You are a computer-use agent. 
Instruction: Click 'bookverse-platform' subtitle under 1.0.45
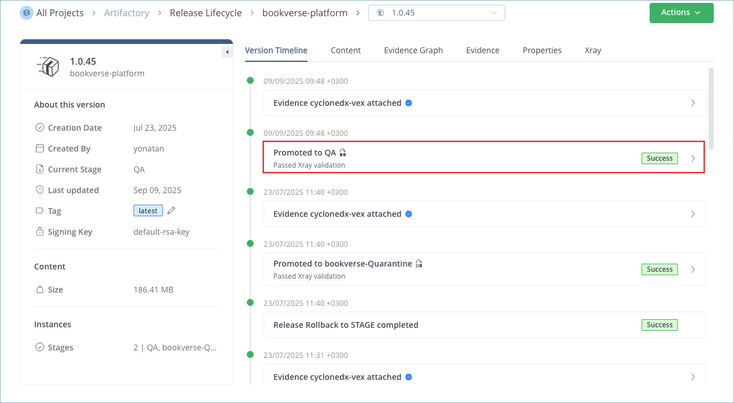point(107,73)
